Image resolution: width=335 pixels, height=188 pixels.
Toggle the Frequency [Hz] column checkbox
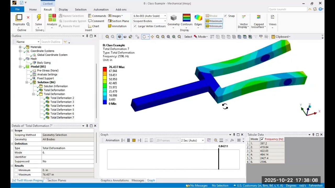[262, 139]
